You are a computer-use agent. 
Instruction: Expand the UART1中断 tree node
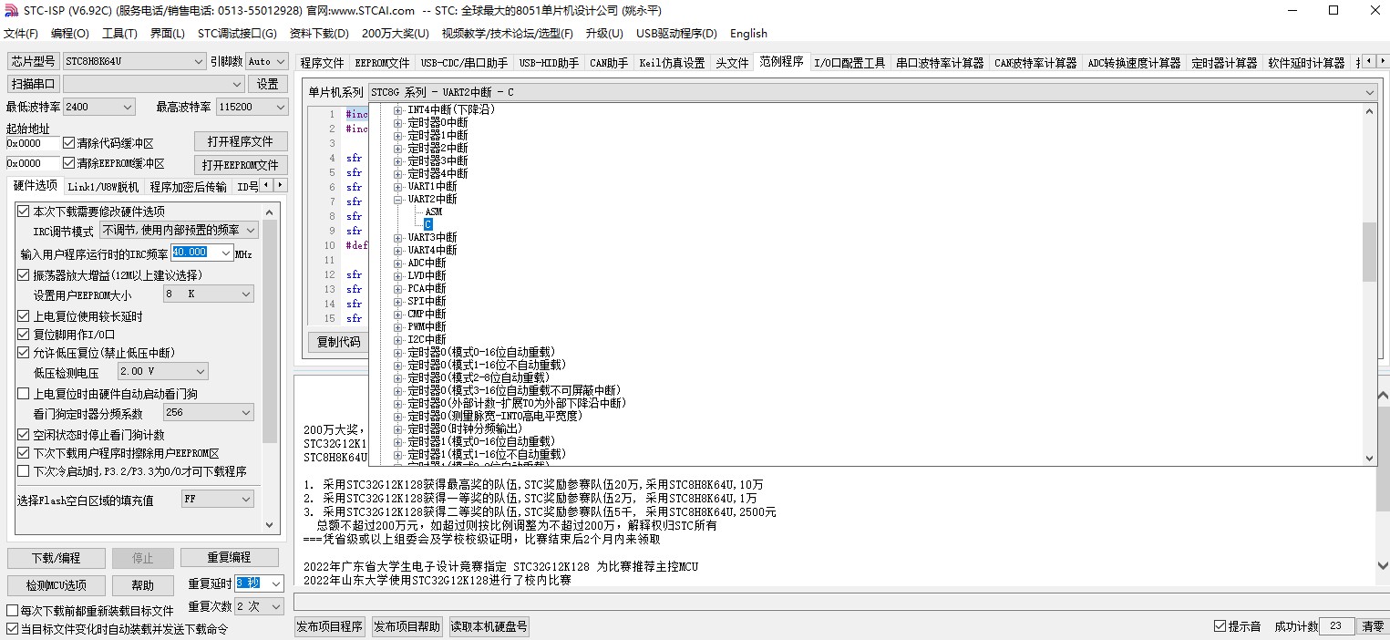[x=397, y=186]
